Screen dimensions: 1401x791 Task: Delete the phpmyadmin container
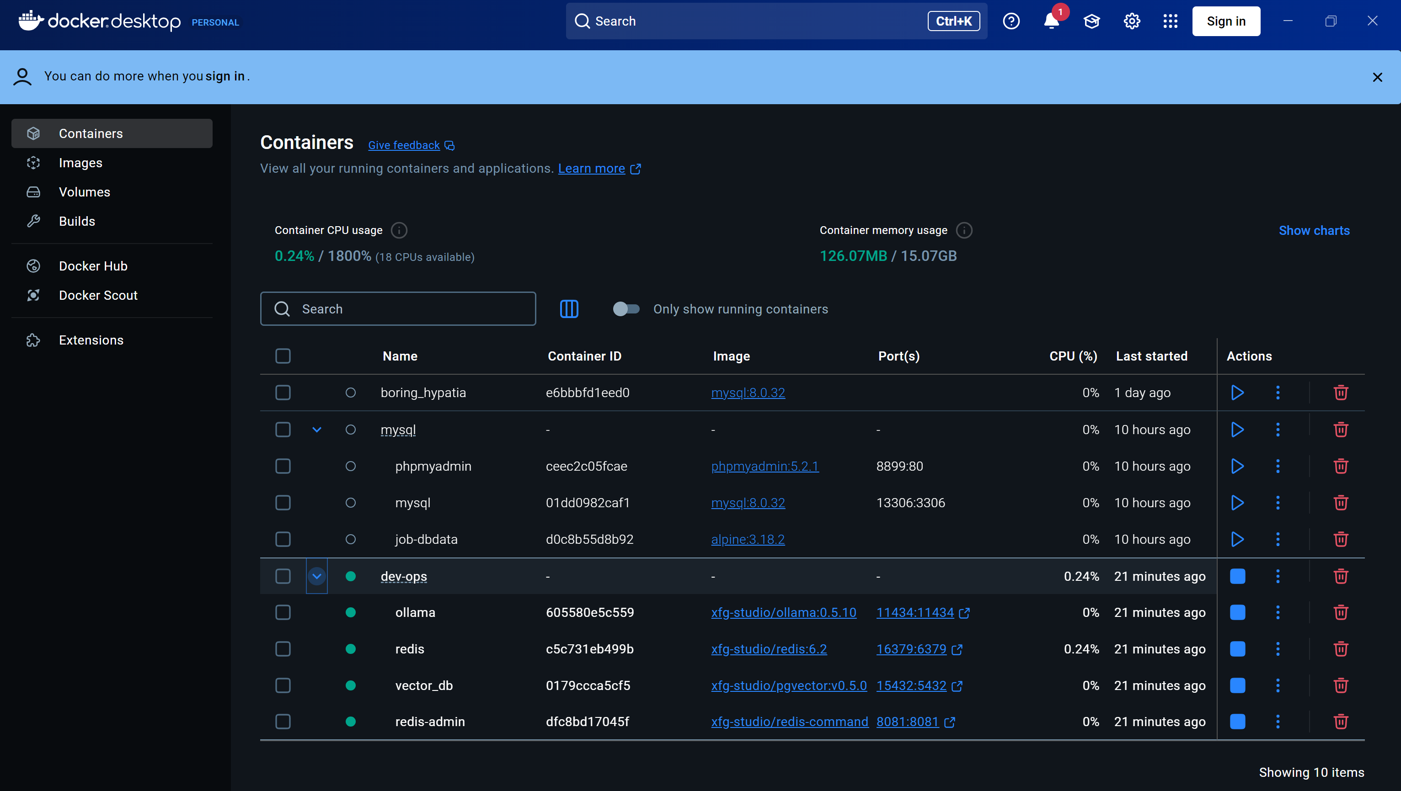click(1340, 467)
